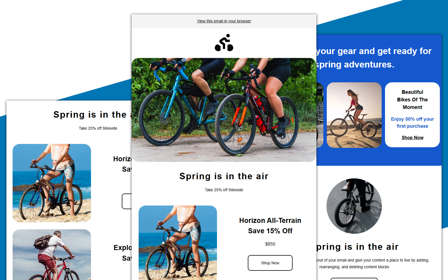Click the woman riding on sand photo
The image size is (448, 280).
tap(354, 115)
